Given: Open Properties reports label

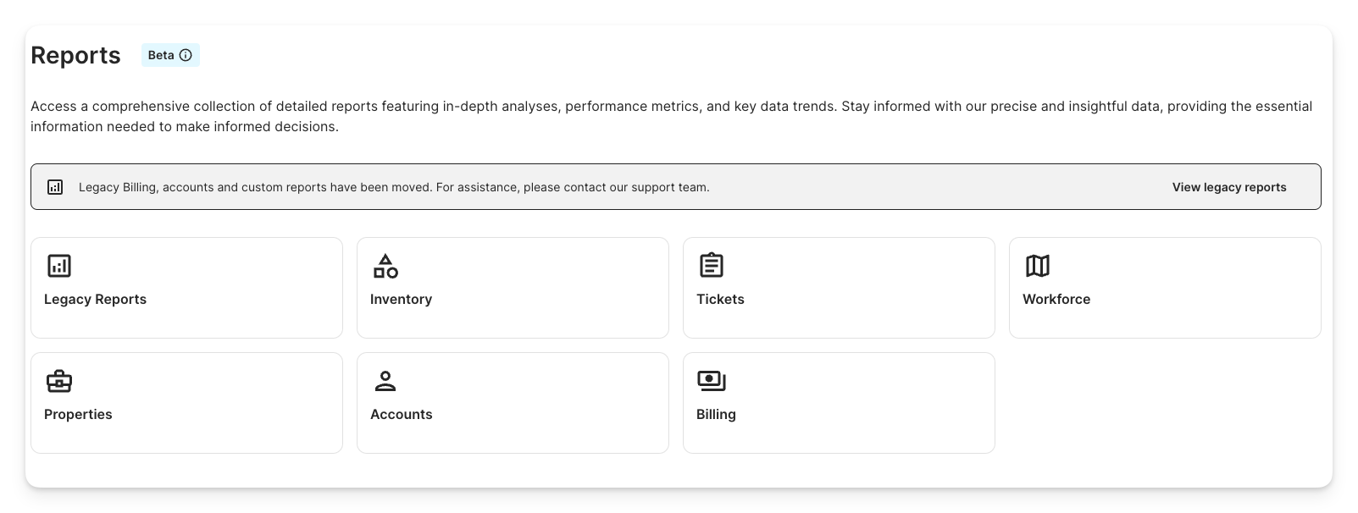Looking at the screenshot, I should [x=78, y=414].
